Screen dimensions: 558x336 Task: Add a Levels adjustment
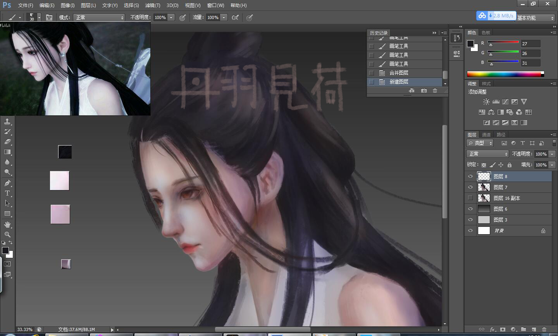coord(496,102)
